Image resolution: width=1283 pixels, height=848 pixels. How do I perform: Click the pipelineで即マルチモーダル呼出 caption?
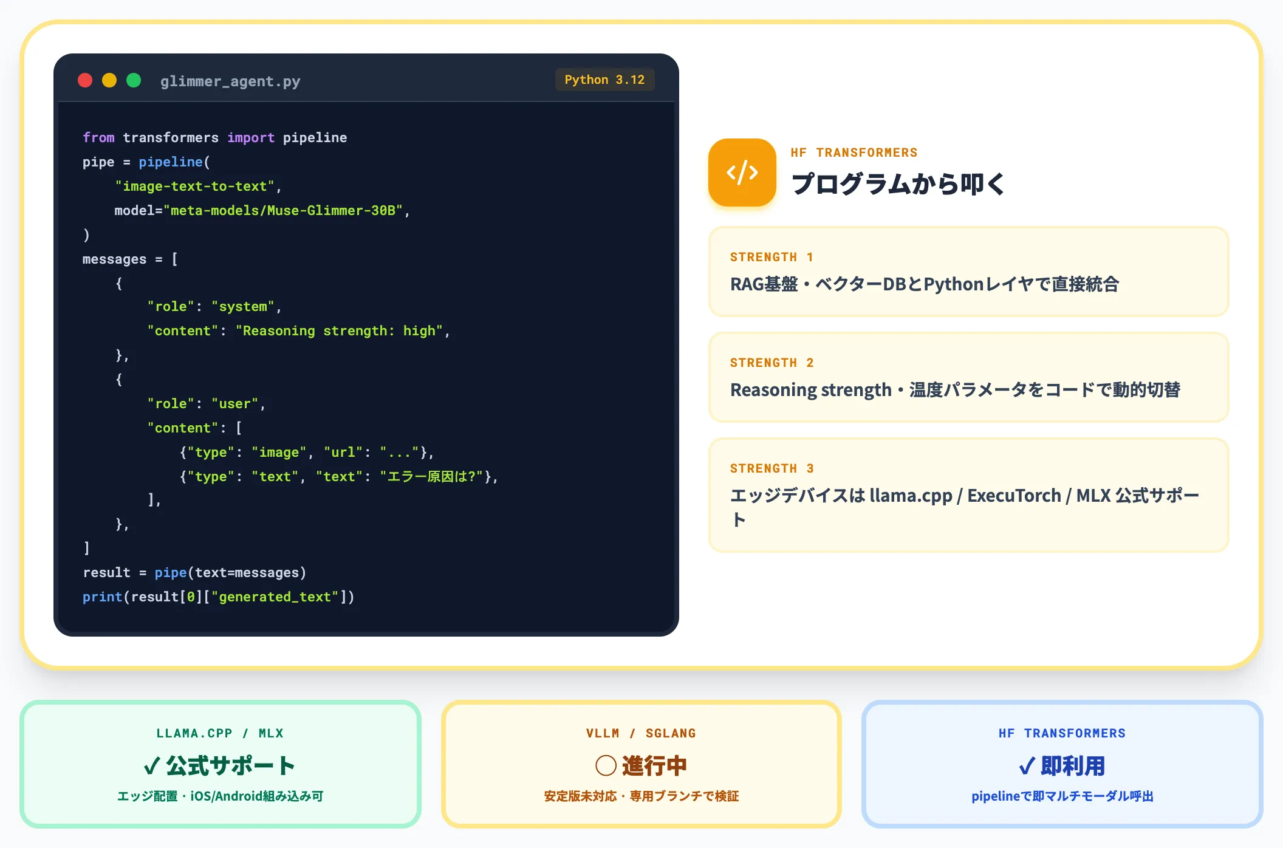[x=1062, y=796]
